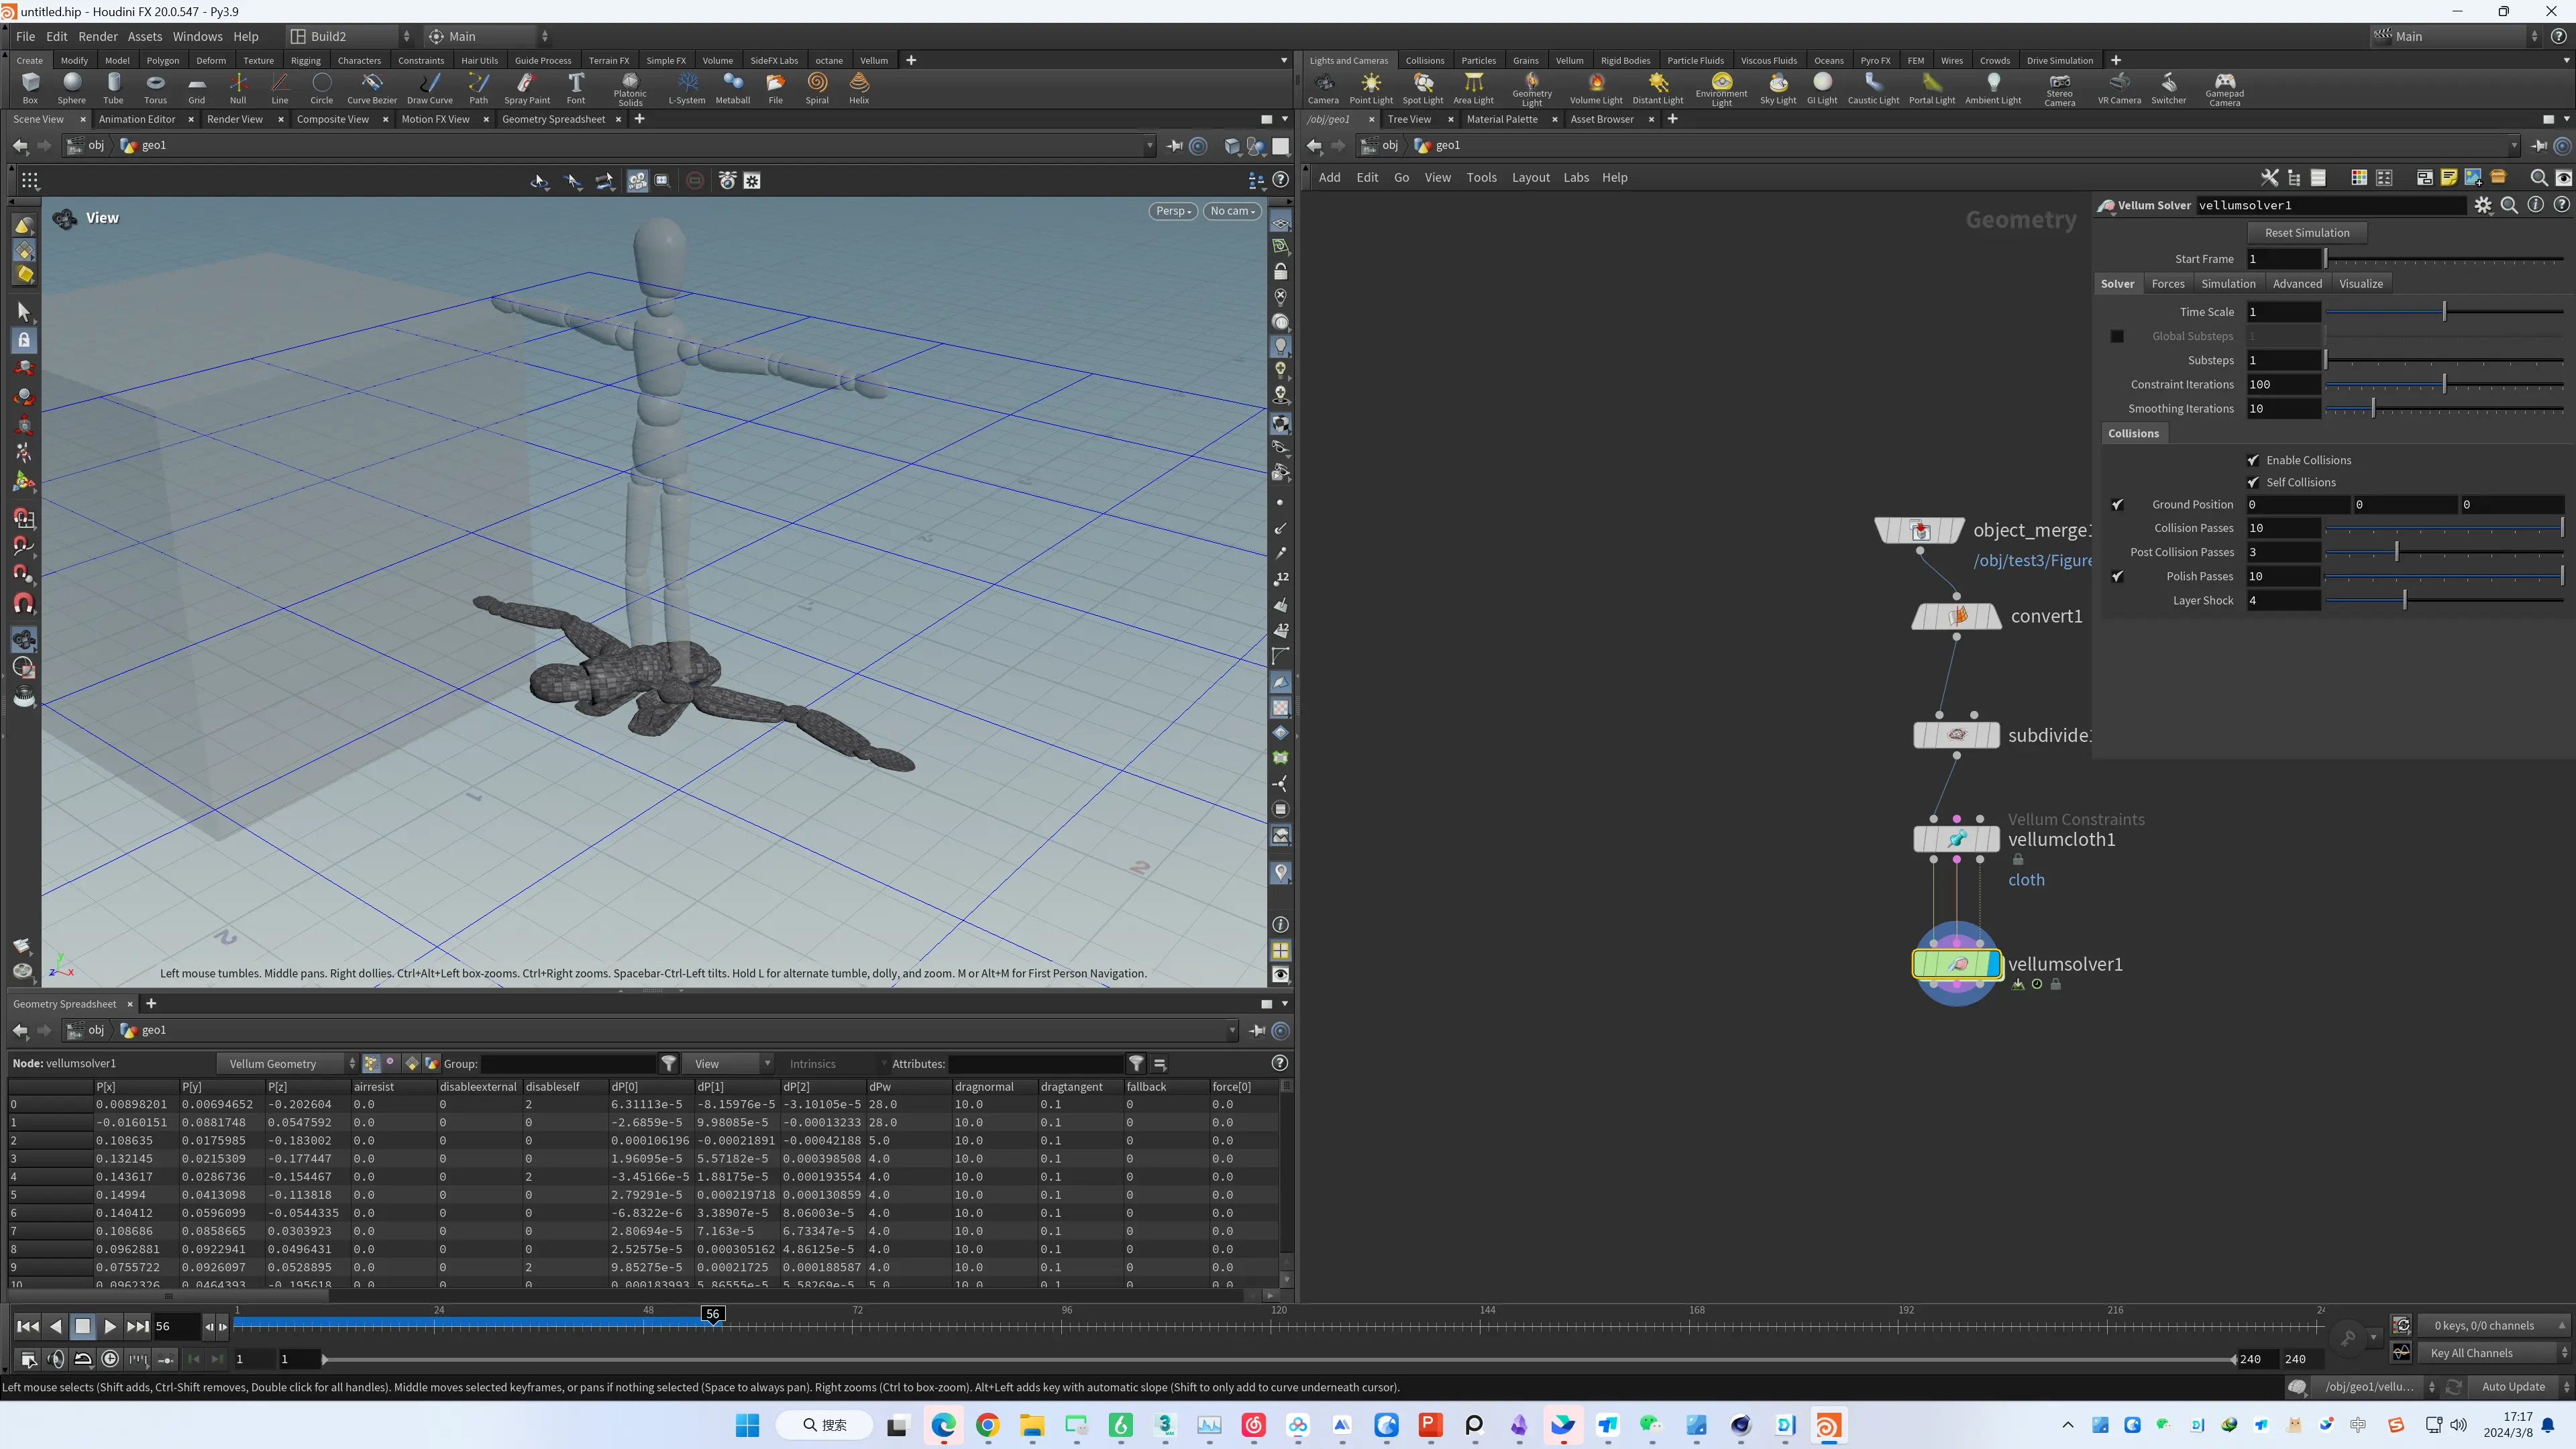The height and width of the screenshot is (1449, 2576).
Task: Open Build2 desktop dropdown
Action: click(349, 36)
